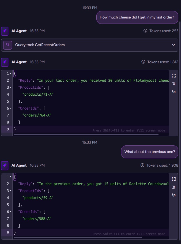Enter full screen for the Flotemysost reply editor
The height and width of the screenshot is (244, 181).
point(174,76)
